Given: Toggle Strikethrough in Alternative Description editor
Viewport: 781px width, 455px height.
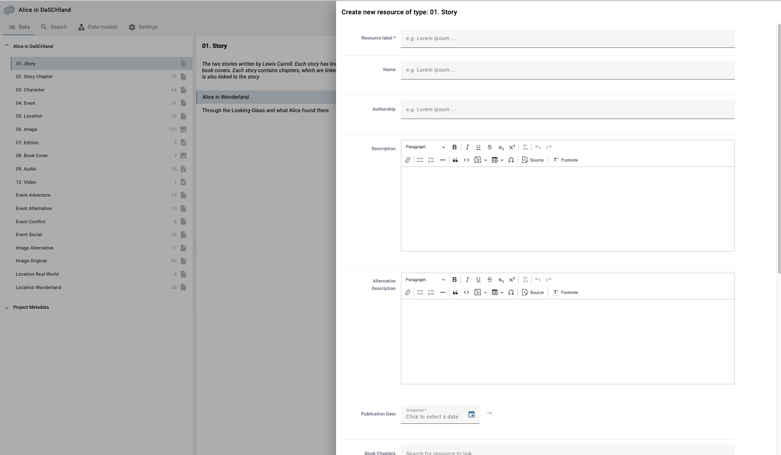Looking at the screenshot, I should (489, 280).
